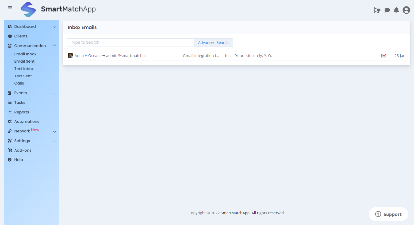Expand the Settings submenu
The image size is (414, 225).
pos(55,141)
